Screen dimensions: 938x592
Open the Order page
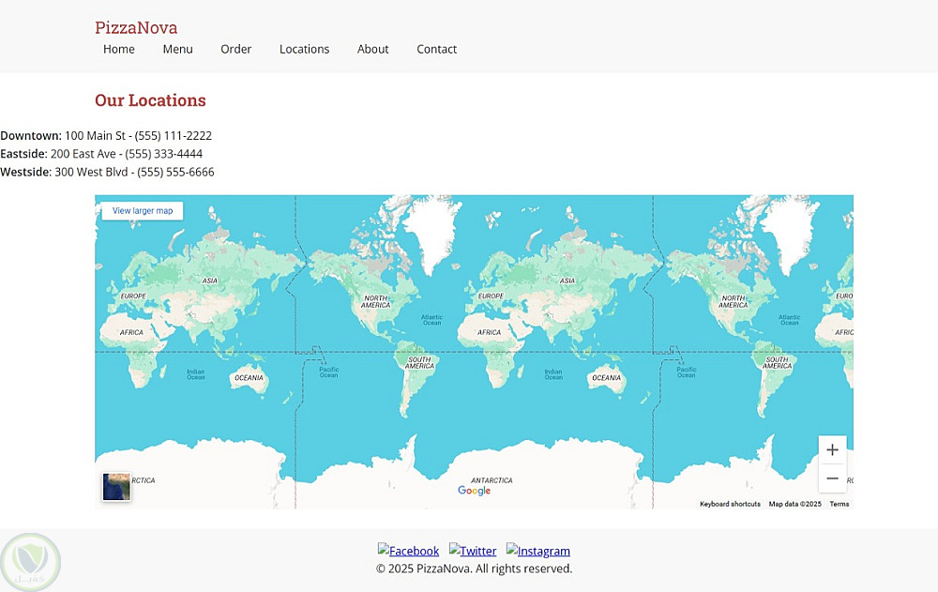[235, 49]
